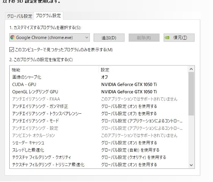Switch to the グローバル設定 tab
This screenshot has width=213, height=182.
point(20,16)
